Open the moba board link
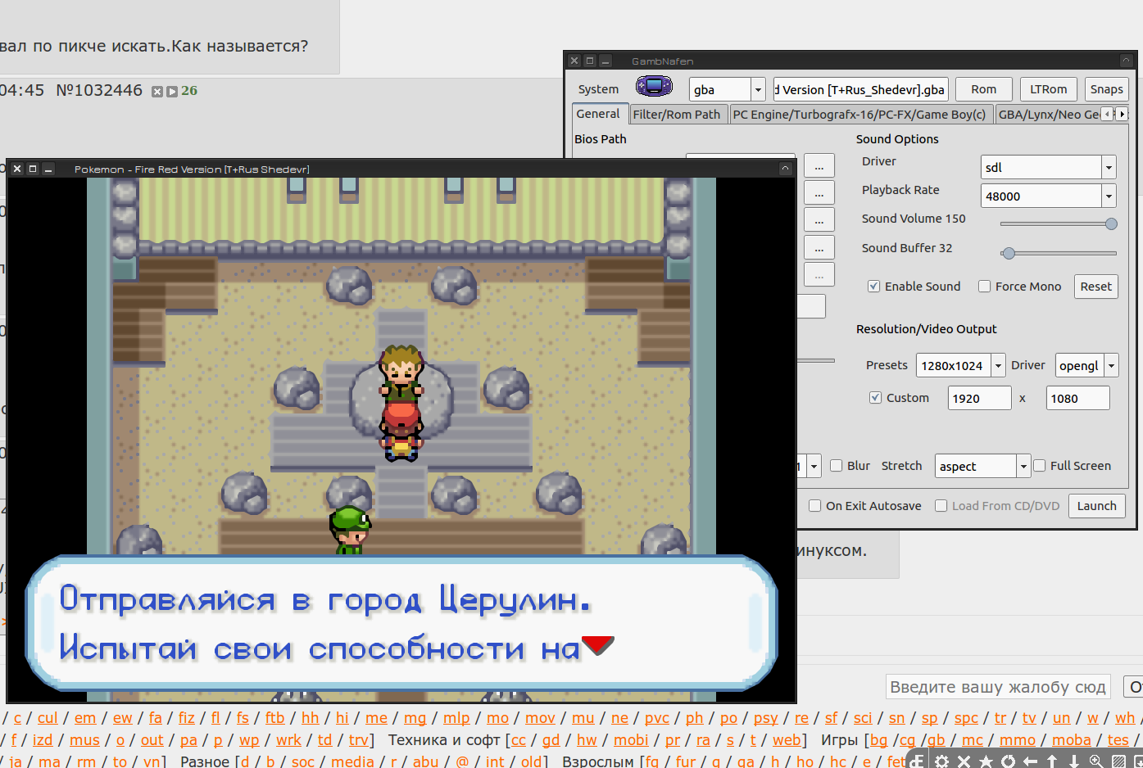 pos(1072,740)
